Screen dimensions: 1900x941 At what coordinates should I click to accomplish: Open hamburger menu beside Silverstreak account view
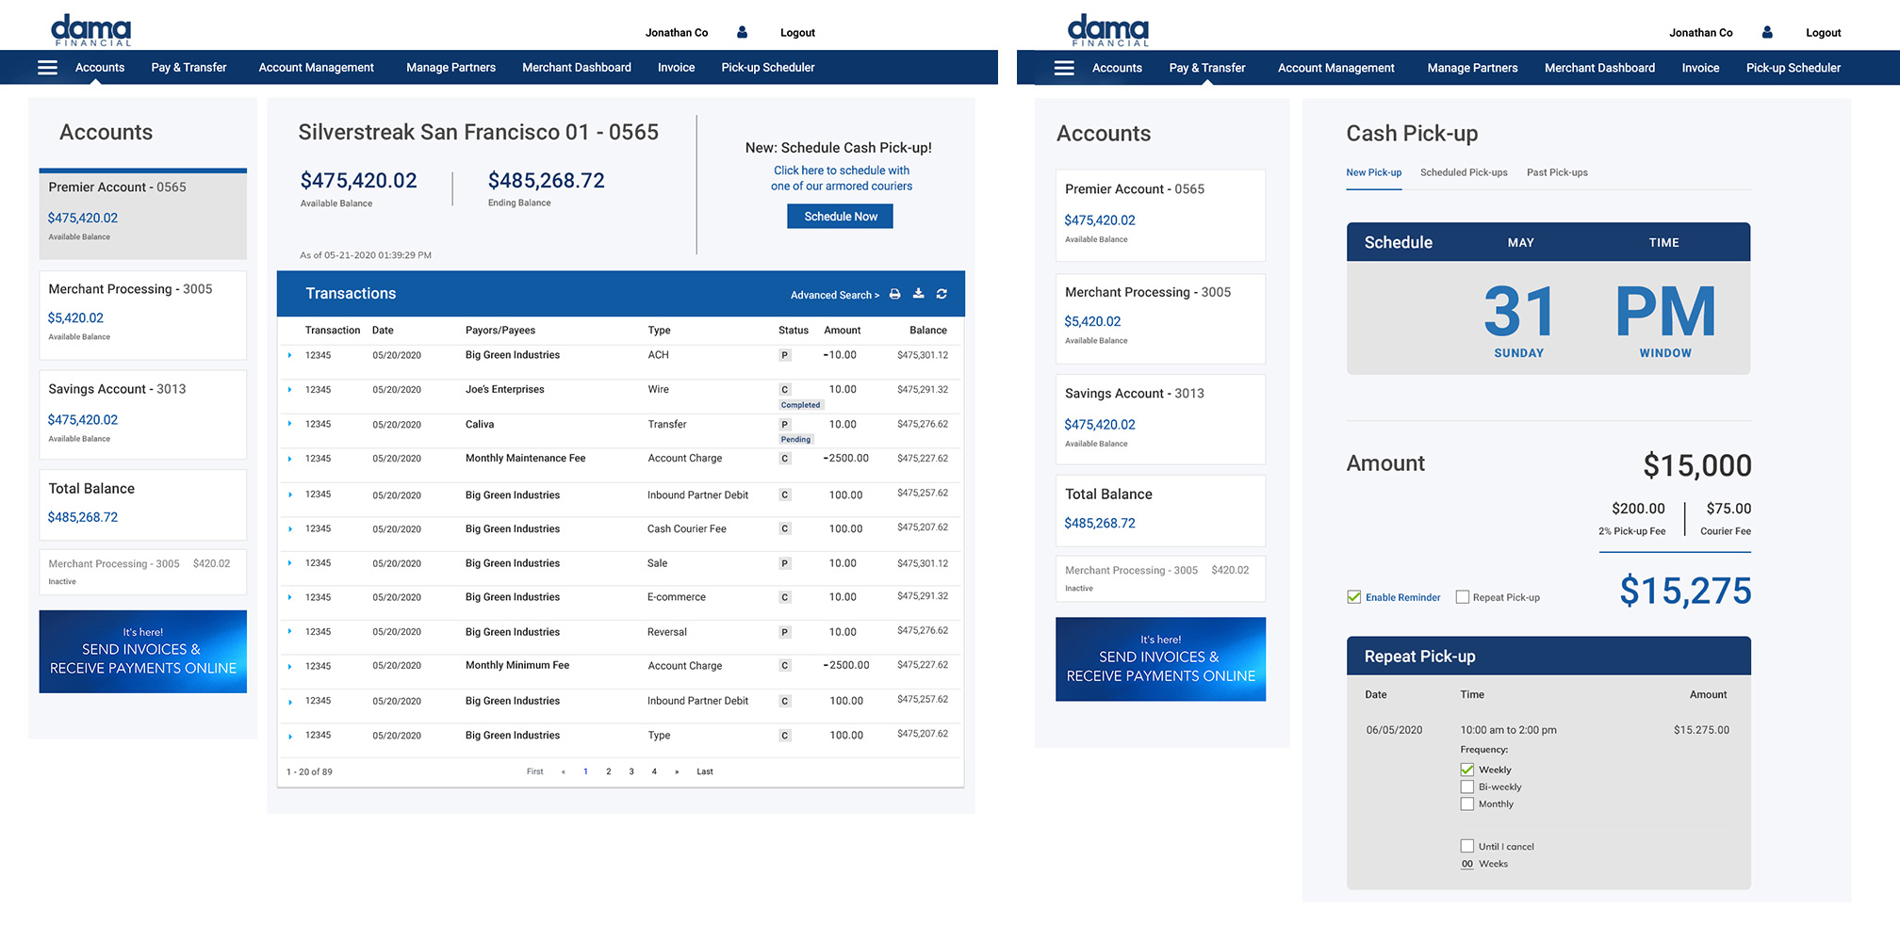click(47, 68)
